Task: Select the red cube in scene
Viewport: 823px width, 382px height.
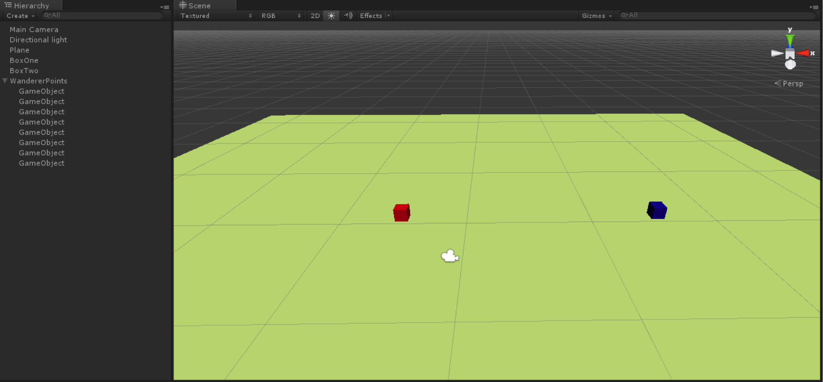Action: click(401, 213)
